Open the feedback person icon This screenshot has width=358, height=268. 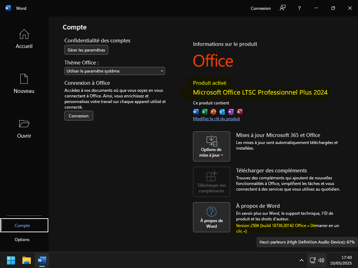coord(283,8)
